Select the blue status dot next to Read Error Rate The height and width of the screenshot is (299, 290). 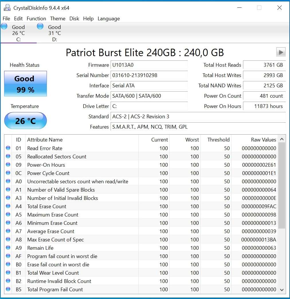[x=8, y=148]
